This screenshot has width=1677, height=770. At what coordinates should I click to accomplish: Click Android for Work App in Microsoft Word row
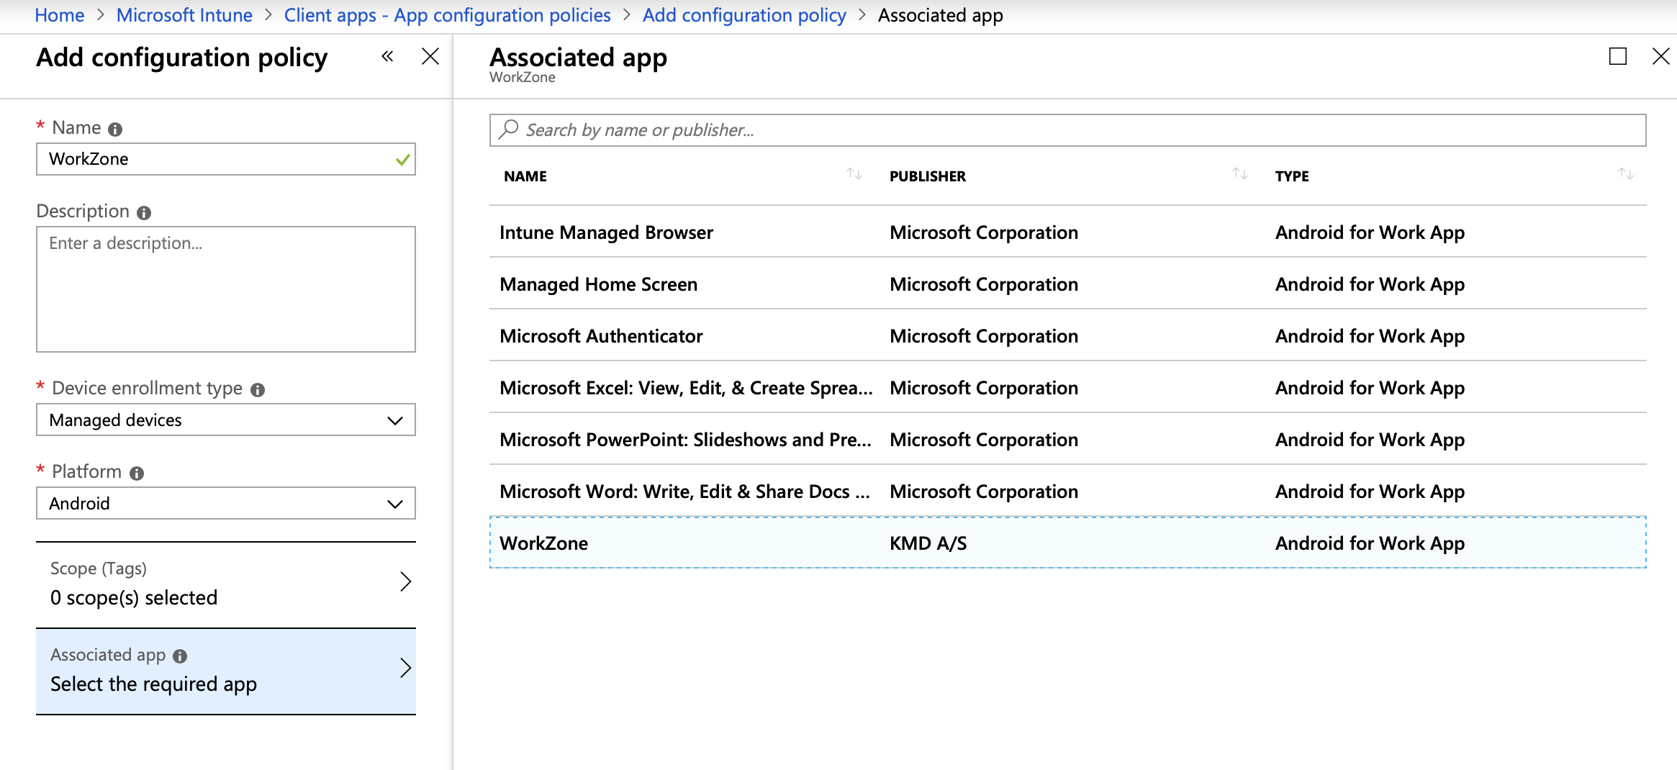coord(1370,492)
